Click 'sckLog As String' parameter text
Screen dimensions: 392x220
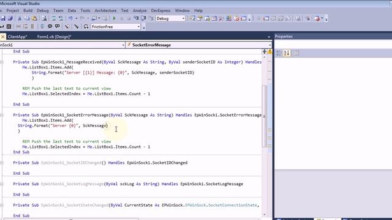pos(138,184)
